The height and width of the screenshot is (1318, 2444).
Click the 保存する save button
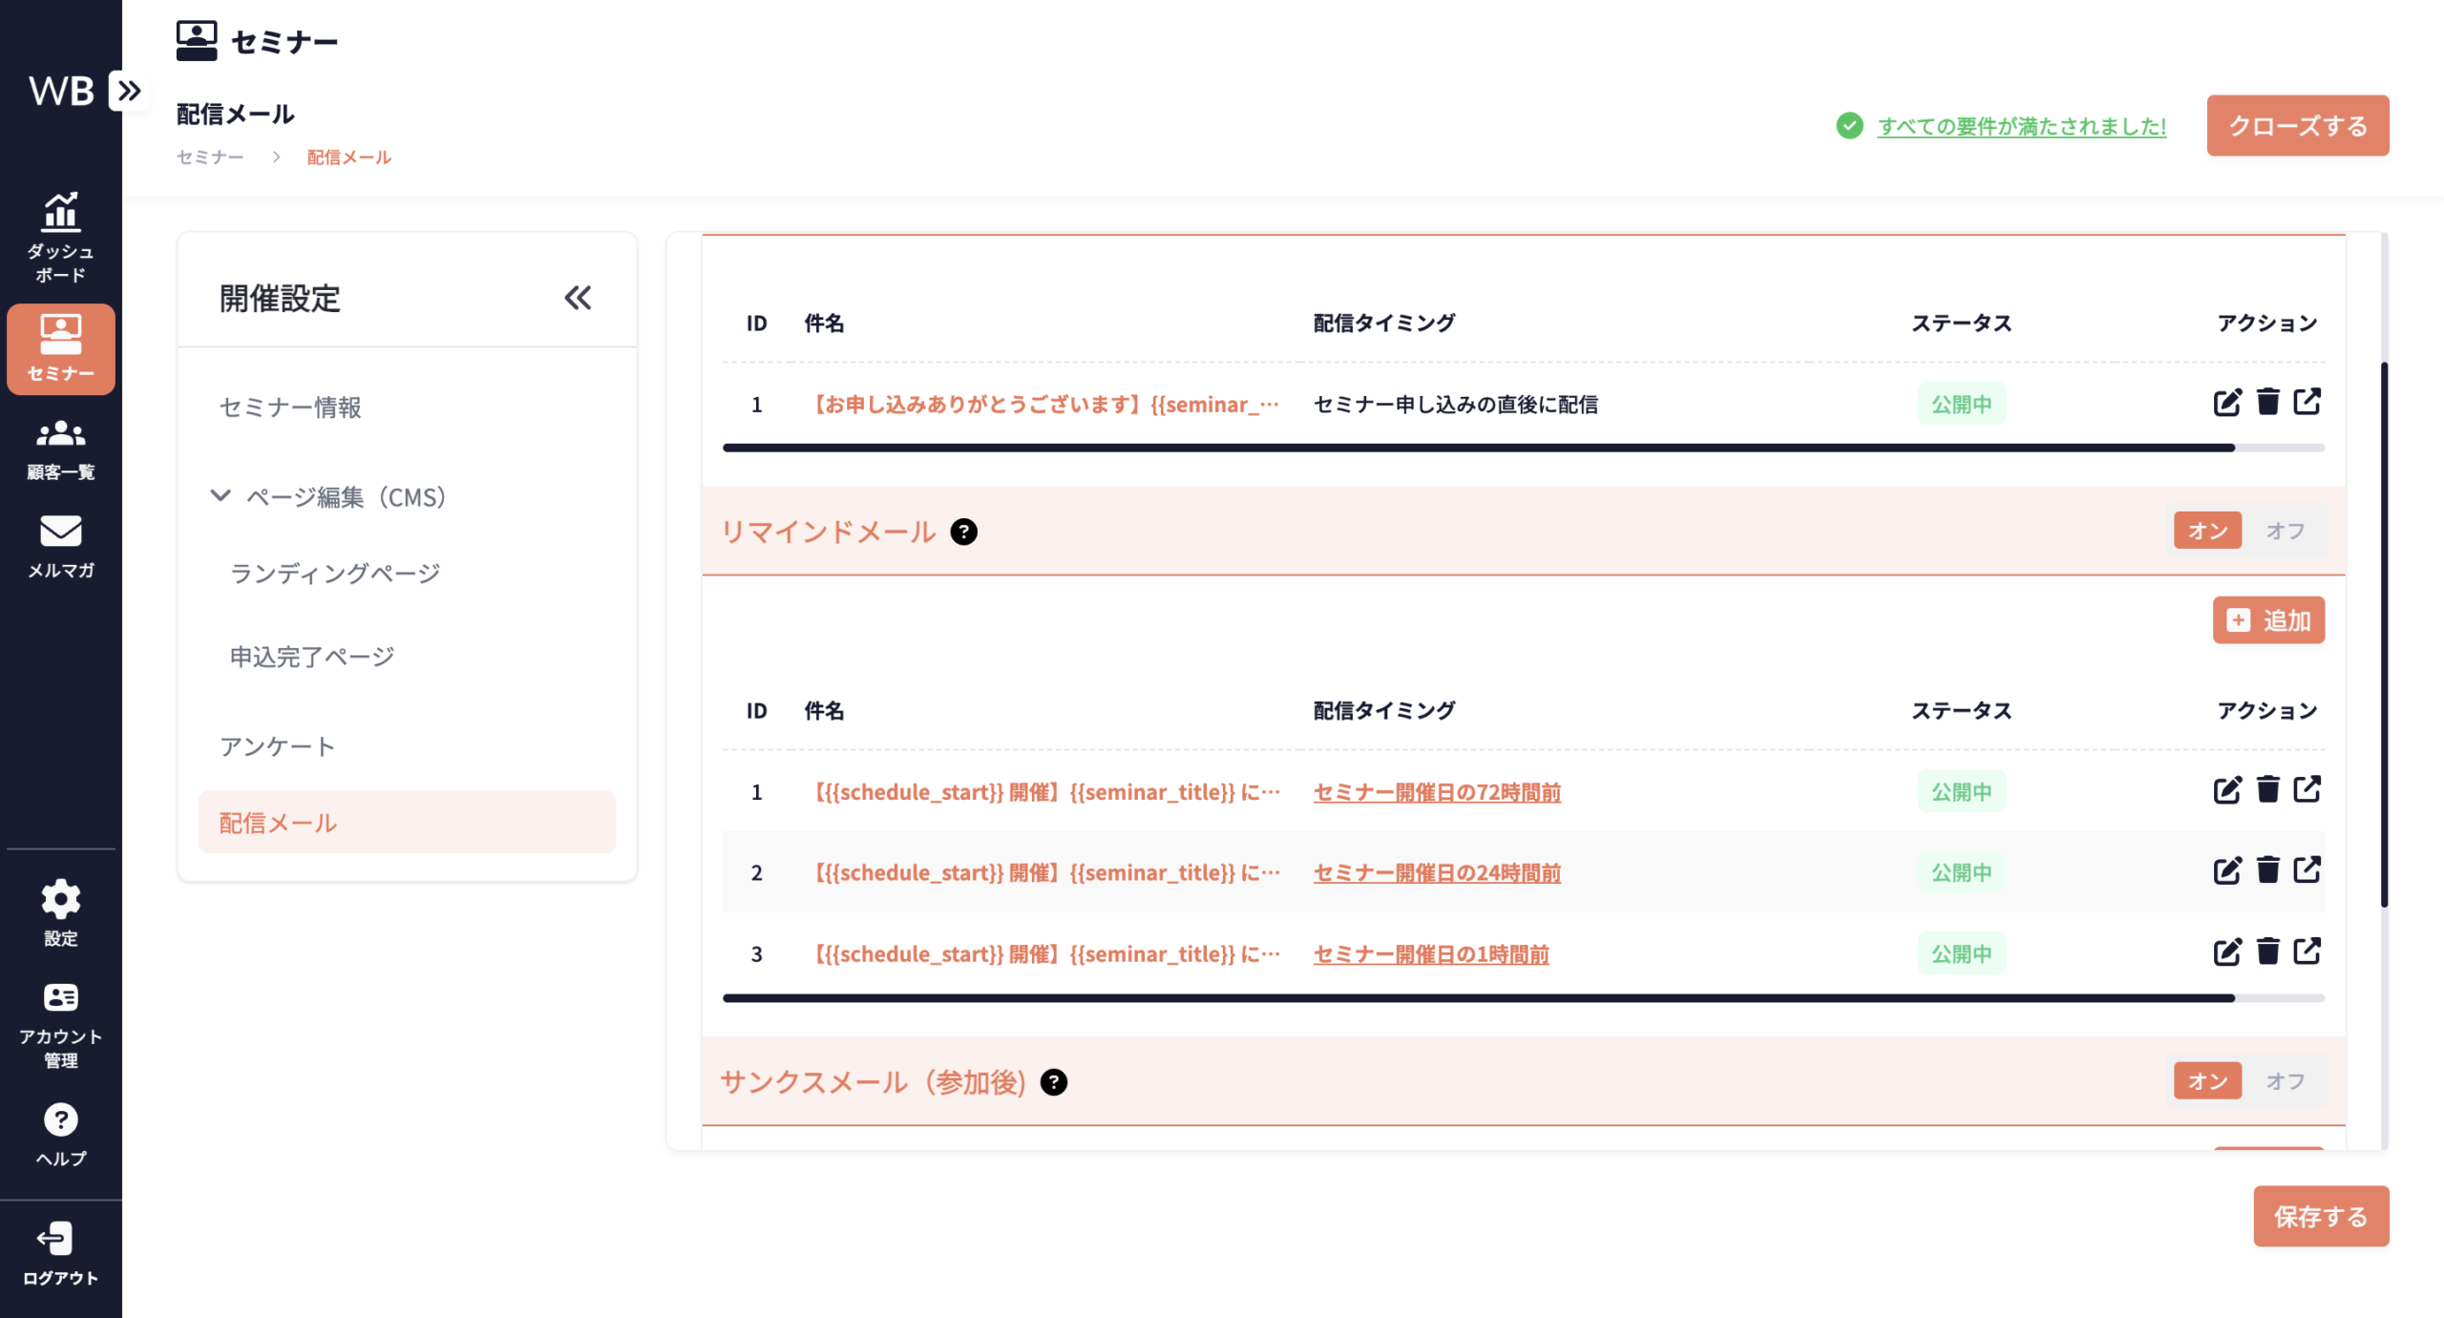[2320, 1216]
